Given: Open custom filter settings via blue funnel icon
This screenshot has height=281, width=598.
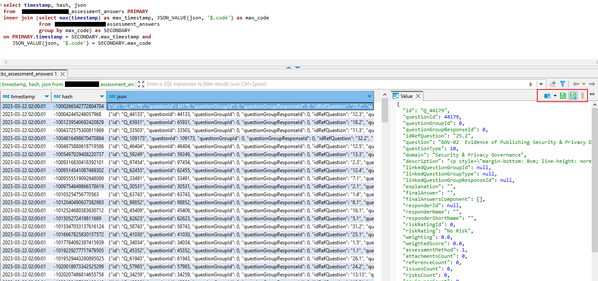Looking at the screenshot, I should point(563,84).
